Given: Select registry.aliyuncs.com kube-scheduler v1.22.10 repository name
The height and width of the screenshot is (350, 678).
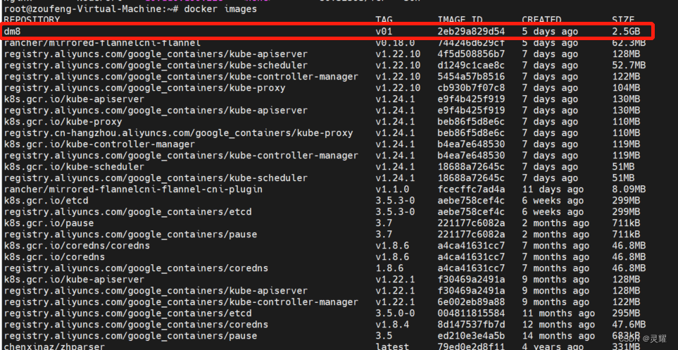Looking at the screenshot, I should (156, 65).
